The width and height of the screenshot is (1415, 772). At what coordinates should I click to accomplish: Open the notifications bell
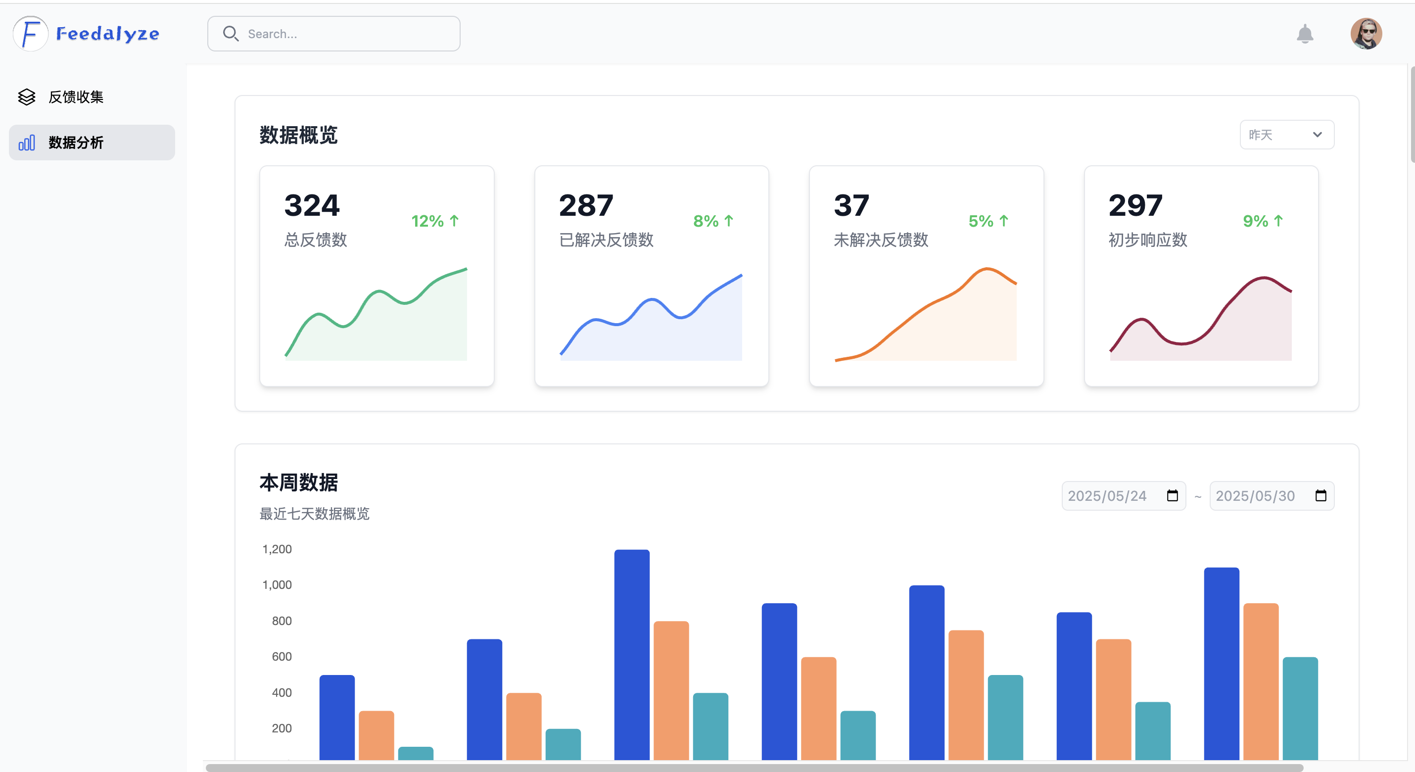pyautogui.click(x=1305, y=34)
